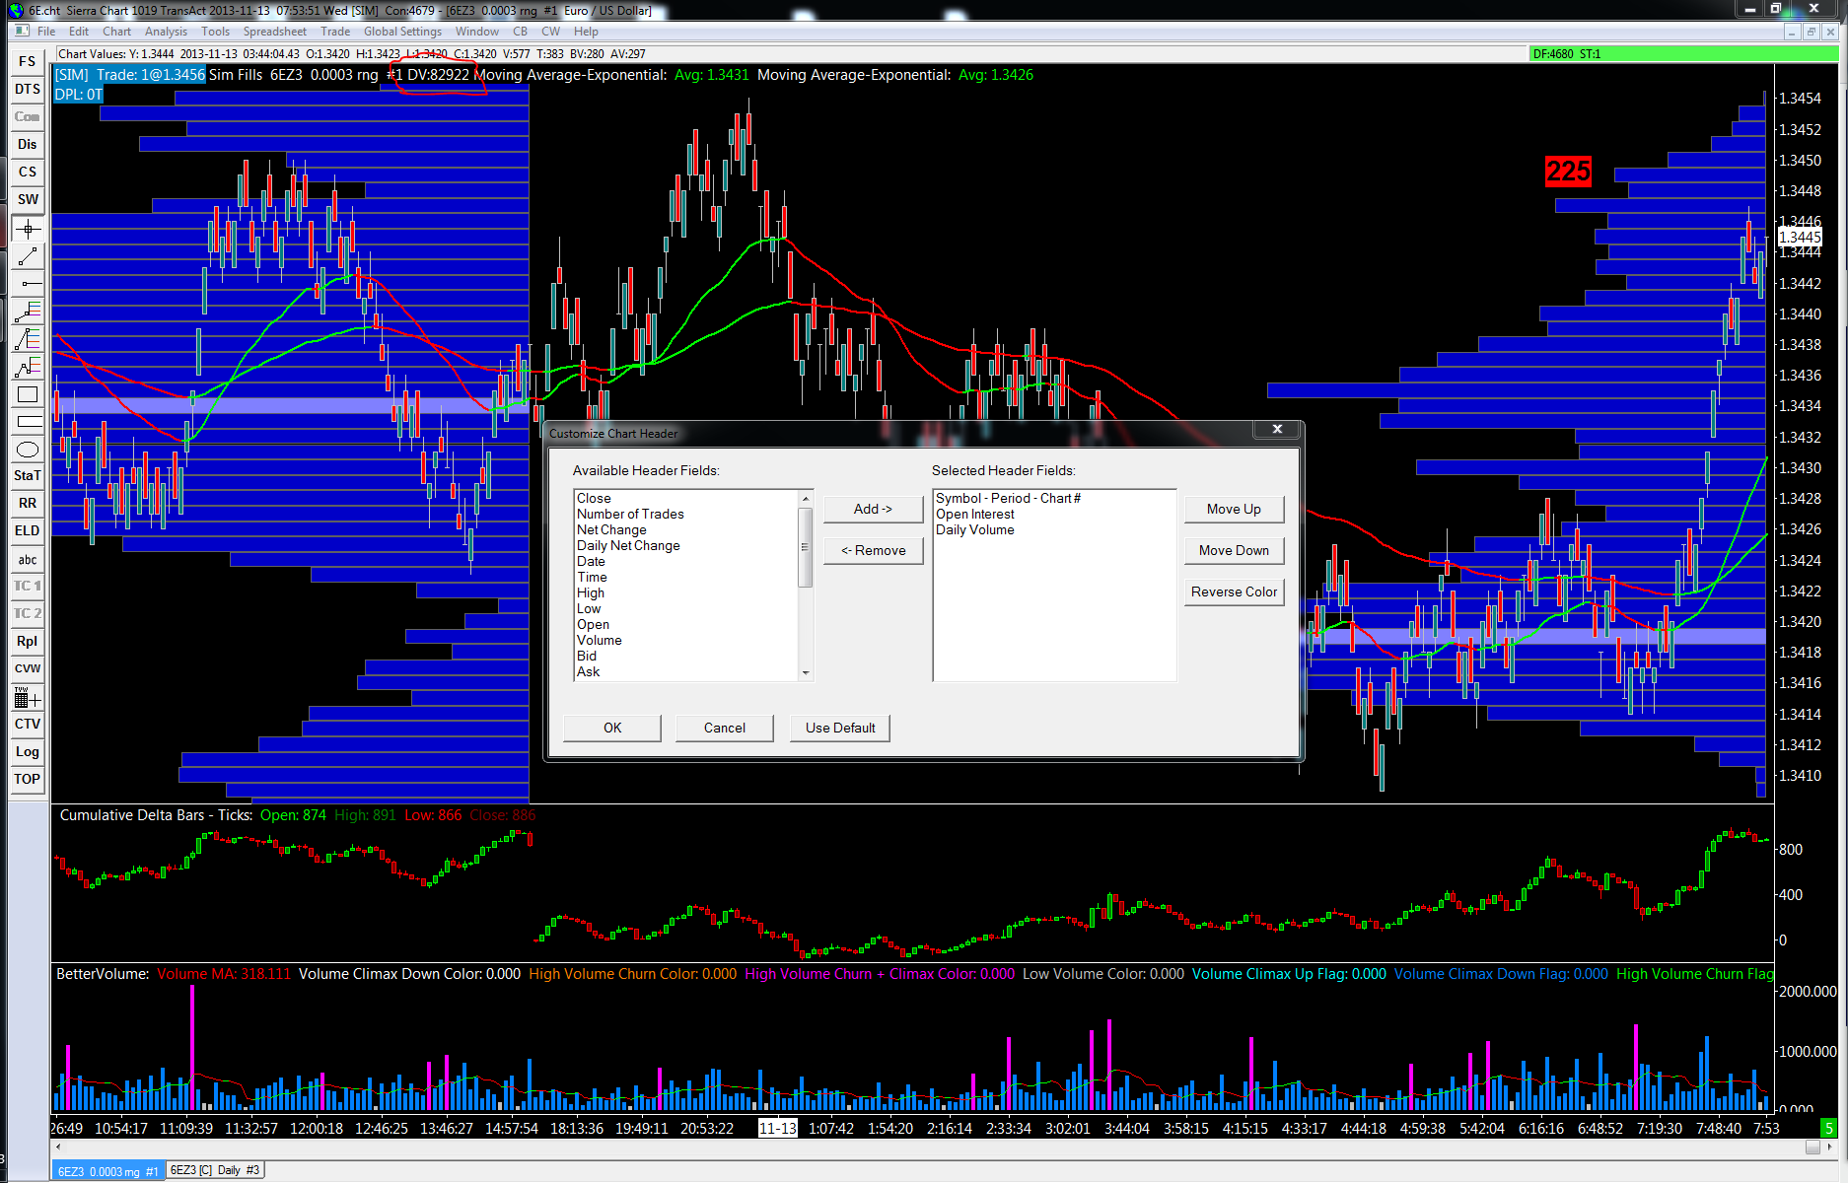Select the fan lines drawing tool

(28, 339)
